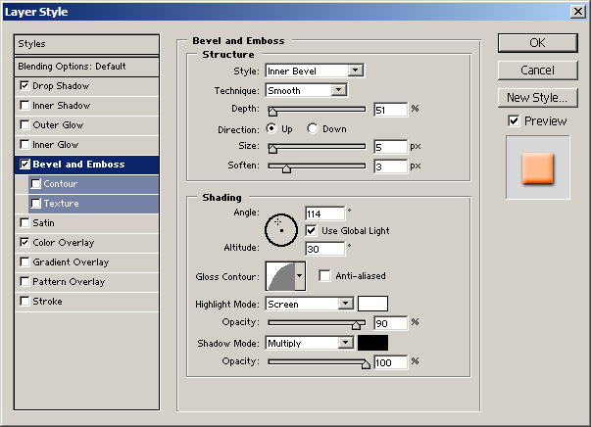The height and width of the screenshot is (427, 591).
Task: Click the Gloss Contour curve thumbnail
Action: point(280,276)
